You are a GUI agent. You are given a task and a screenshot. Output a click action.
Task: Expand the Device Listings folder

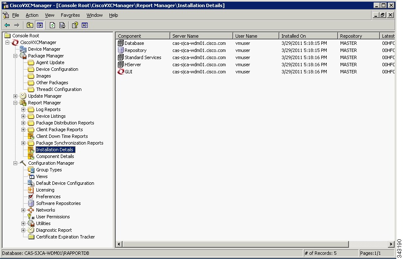click(23, 116)
